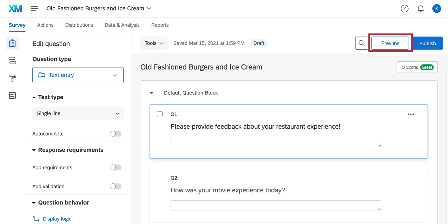Open the hamburger navigation menu
The width and height of the screenshot is (448, 224).
pyautogui.click(x=34, y=9)
